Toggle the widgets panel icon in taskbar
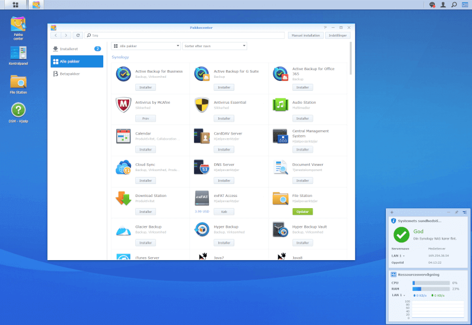The image size is (472, 325). pyautogui.click(x=465, y=5)
